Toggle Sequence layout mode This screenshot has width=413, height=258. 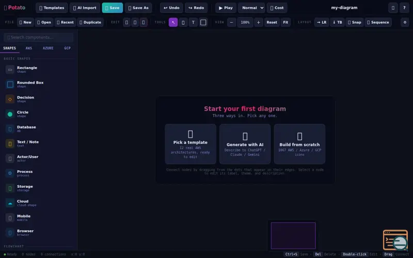click(378, 22)
